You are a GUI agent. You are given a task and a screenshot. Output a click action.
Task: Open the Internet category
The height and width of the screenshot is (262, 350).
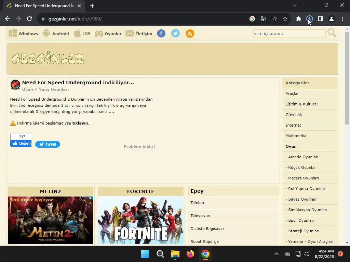point(310,125)
